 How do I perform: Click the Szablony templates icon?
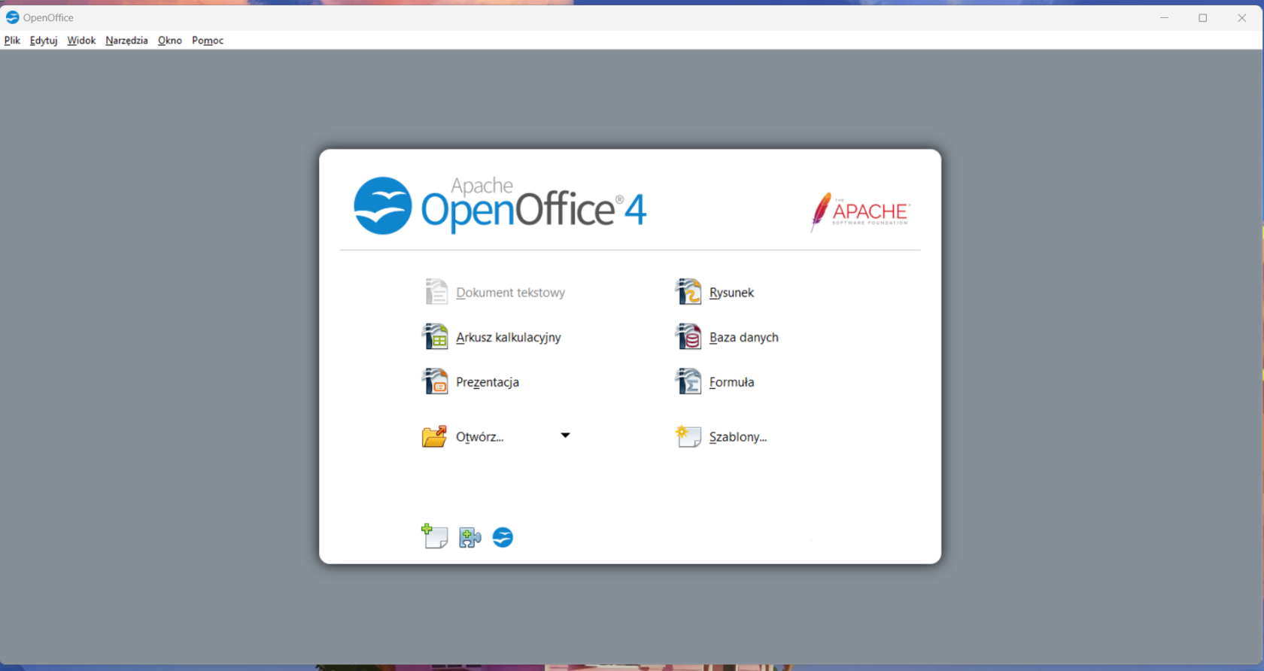[x=688, y=436]
